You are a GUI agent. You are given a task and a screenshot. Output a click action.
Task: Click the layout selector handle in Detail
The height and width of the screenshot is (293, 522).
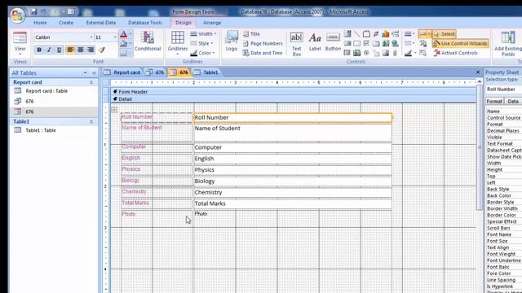pos(114,109)
